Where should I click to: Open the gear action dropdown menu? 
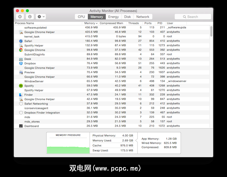(41, 17)
